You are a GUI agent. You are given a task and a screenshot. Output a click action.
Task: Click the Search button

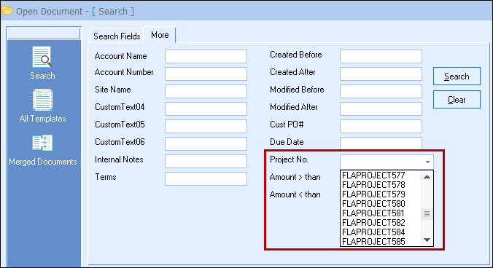457,76
